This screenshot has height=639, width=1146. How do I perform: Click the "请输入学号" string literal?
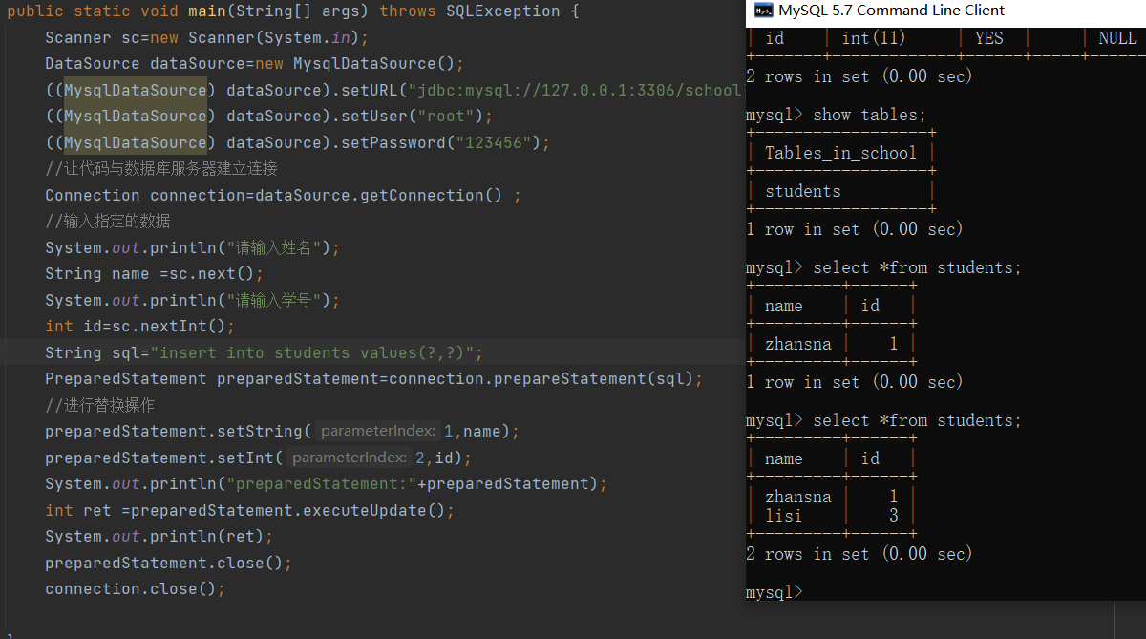tap(273, 300)
